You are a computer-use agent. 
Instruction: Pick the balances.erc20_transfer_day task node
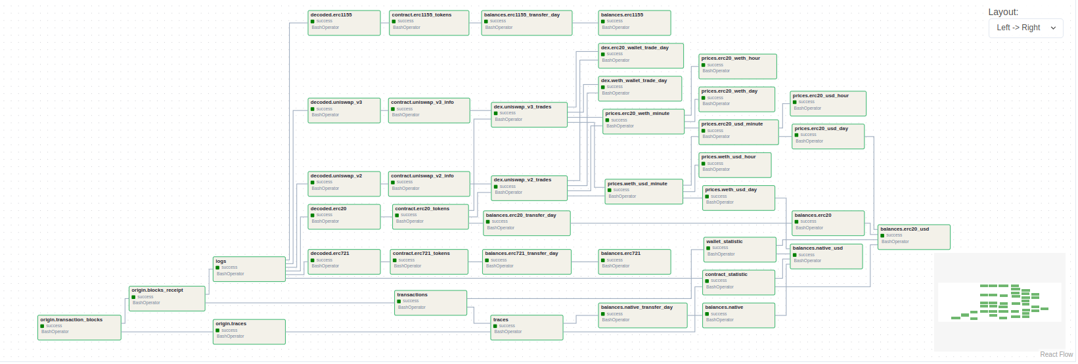pos(527,223)
